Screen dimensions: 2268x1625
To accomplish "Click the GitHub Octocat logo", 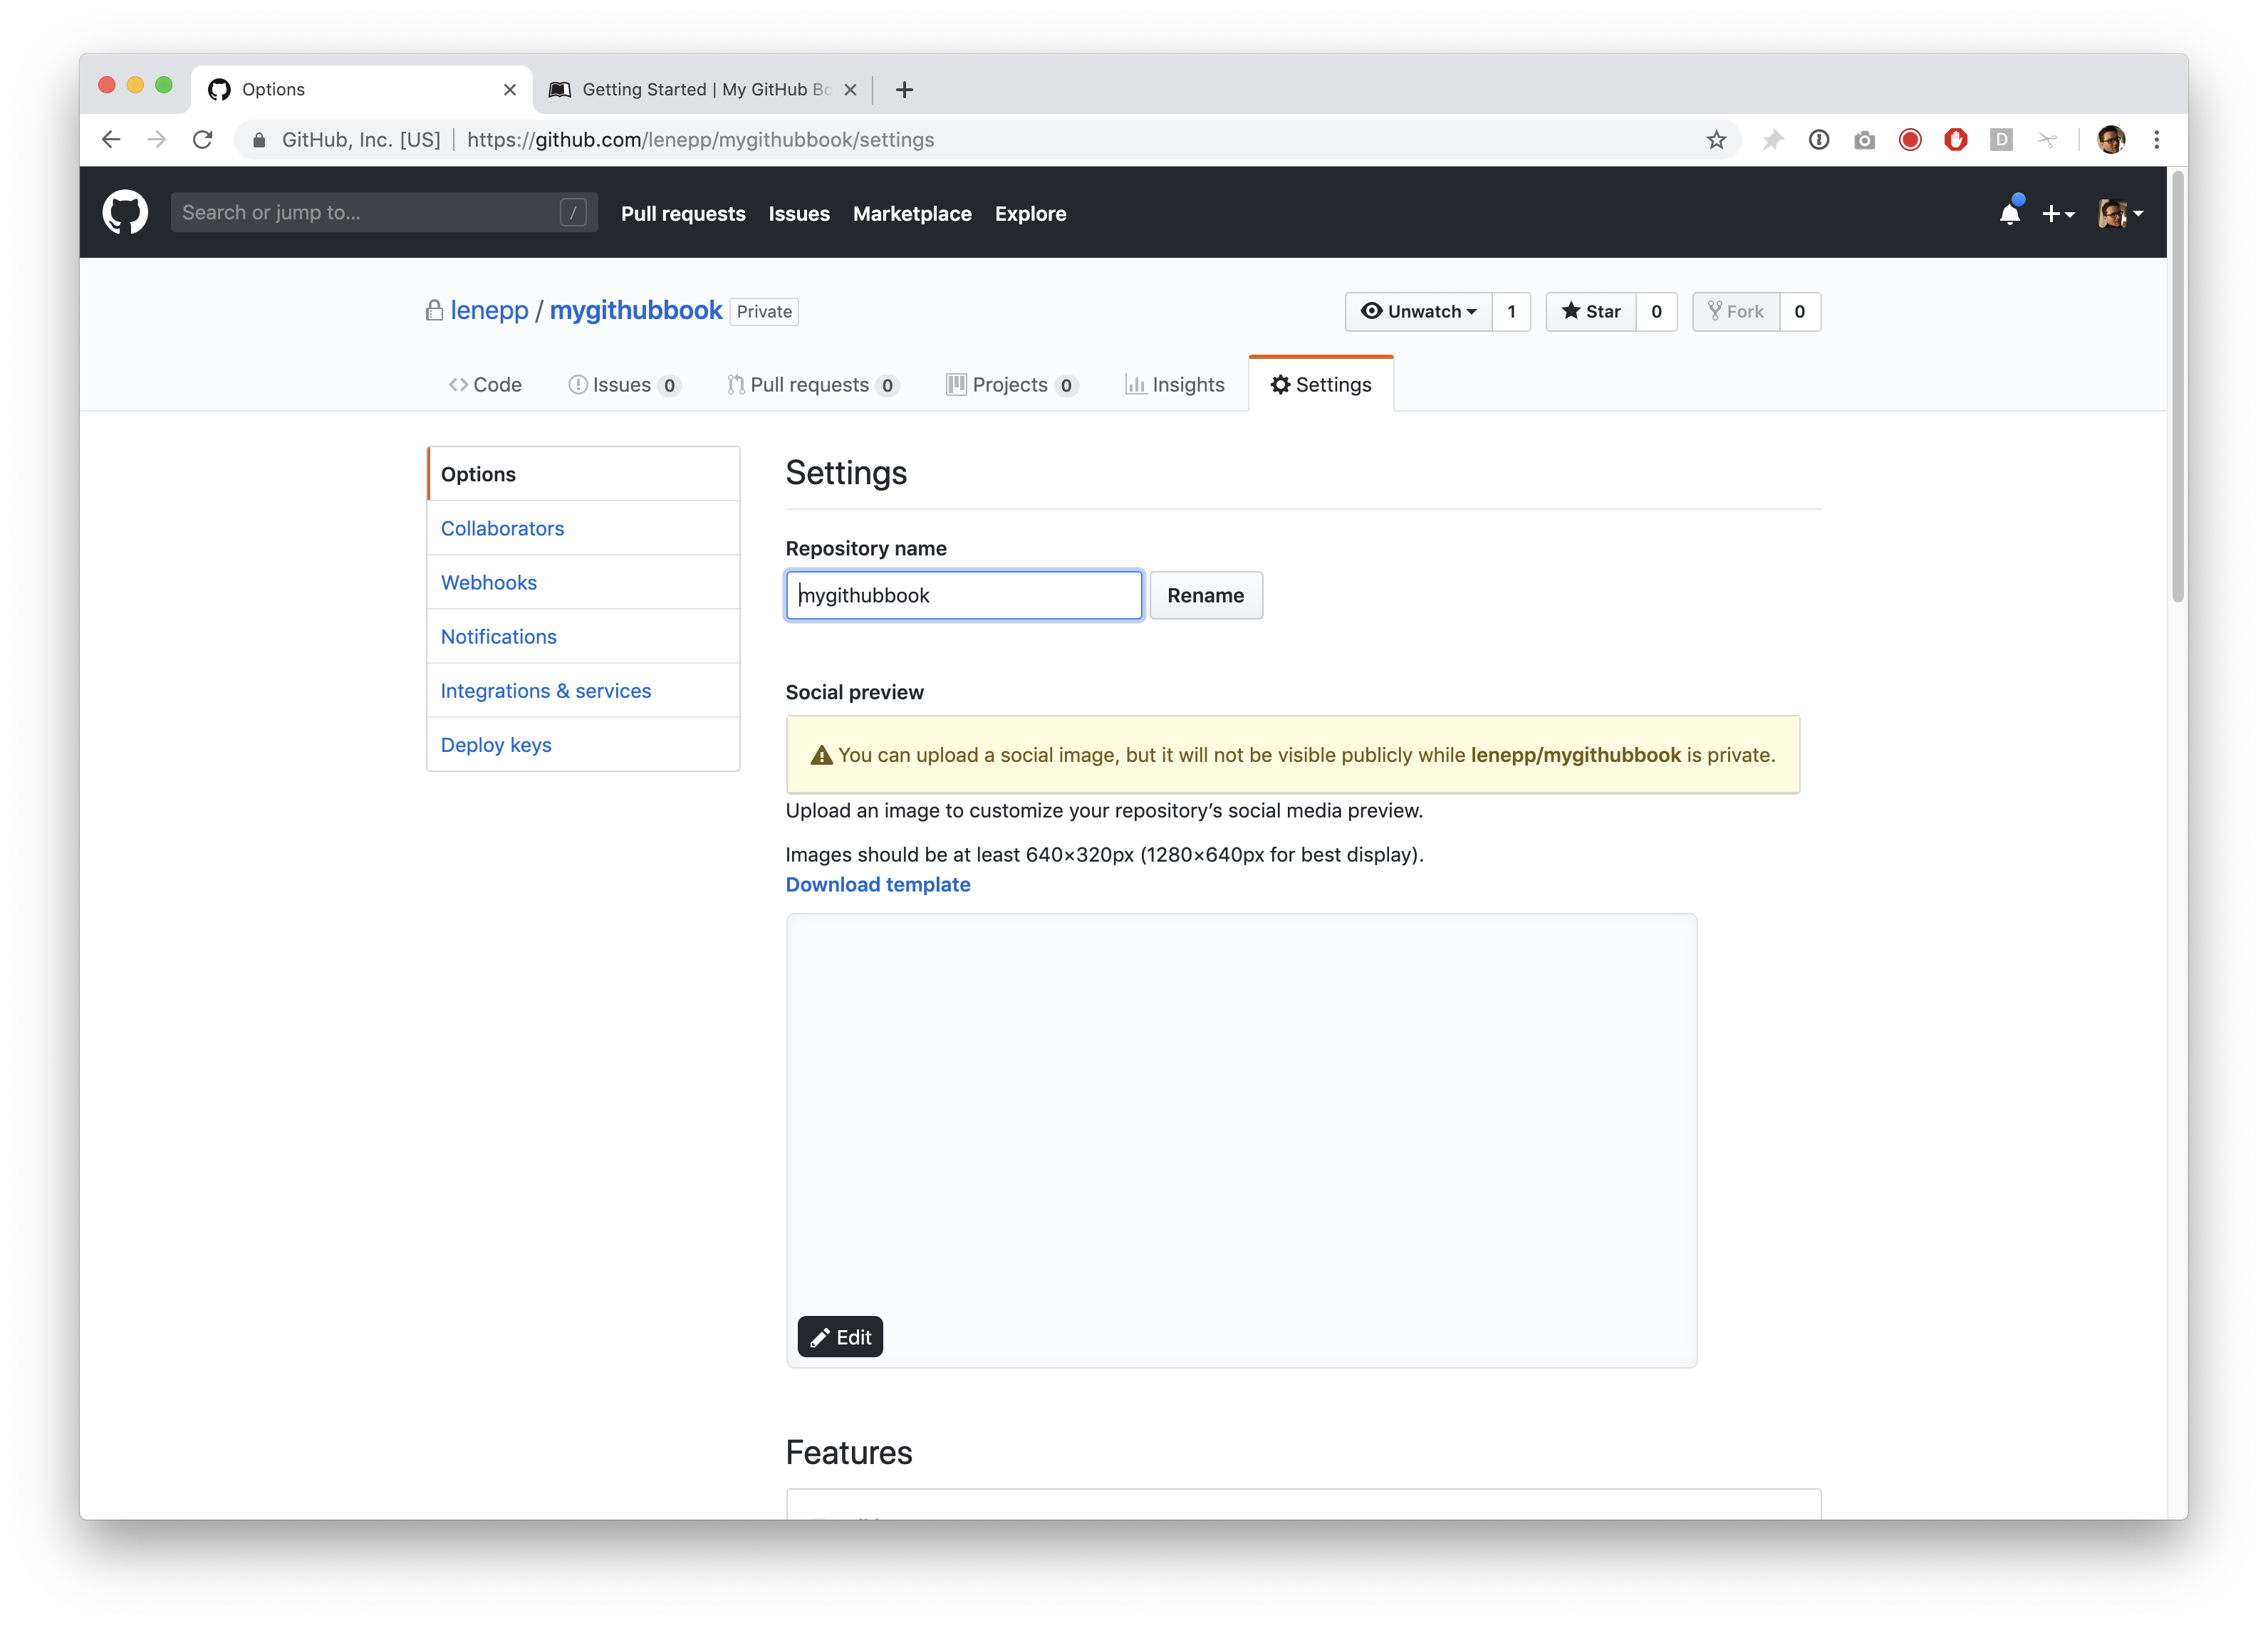I will [125, 213].
